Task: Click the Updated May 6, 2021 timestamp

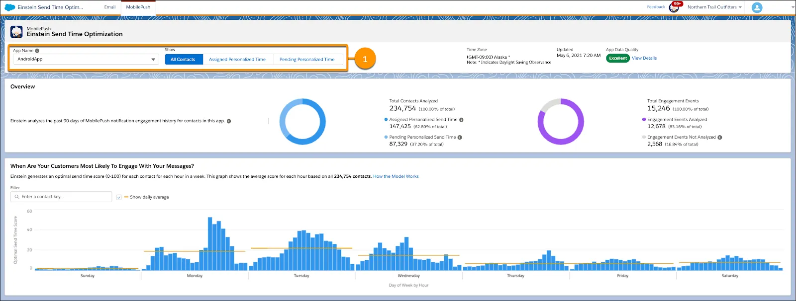Action: click(579, 55)
